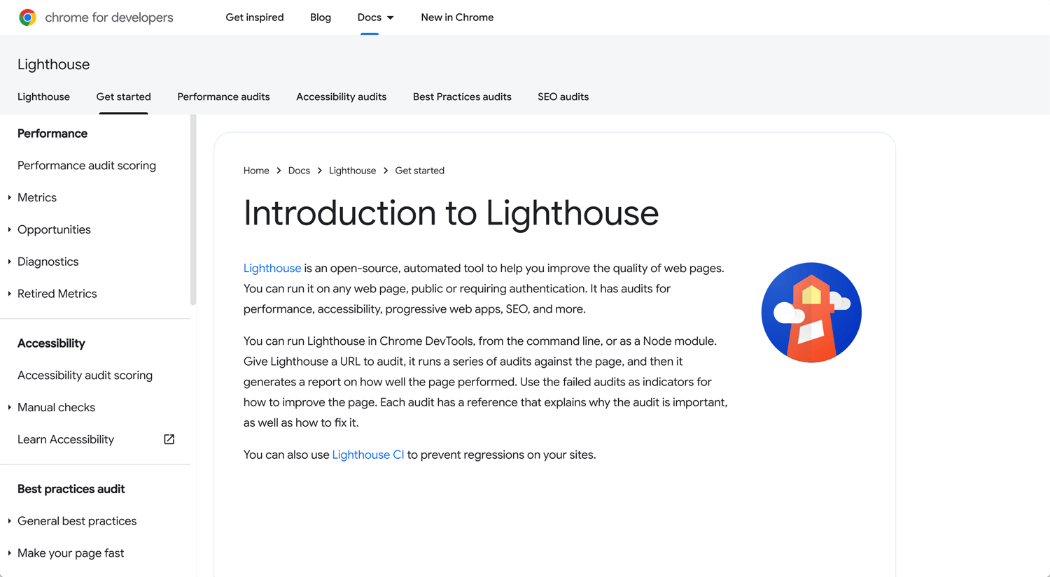The height and width of the screenshot is (577, 1050).
Task: Click the sidebar vertical scrollbar
Action: point(193,210)
